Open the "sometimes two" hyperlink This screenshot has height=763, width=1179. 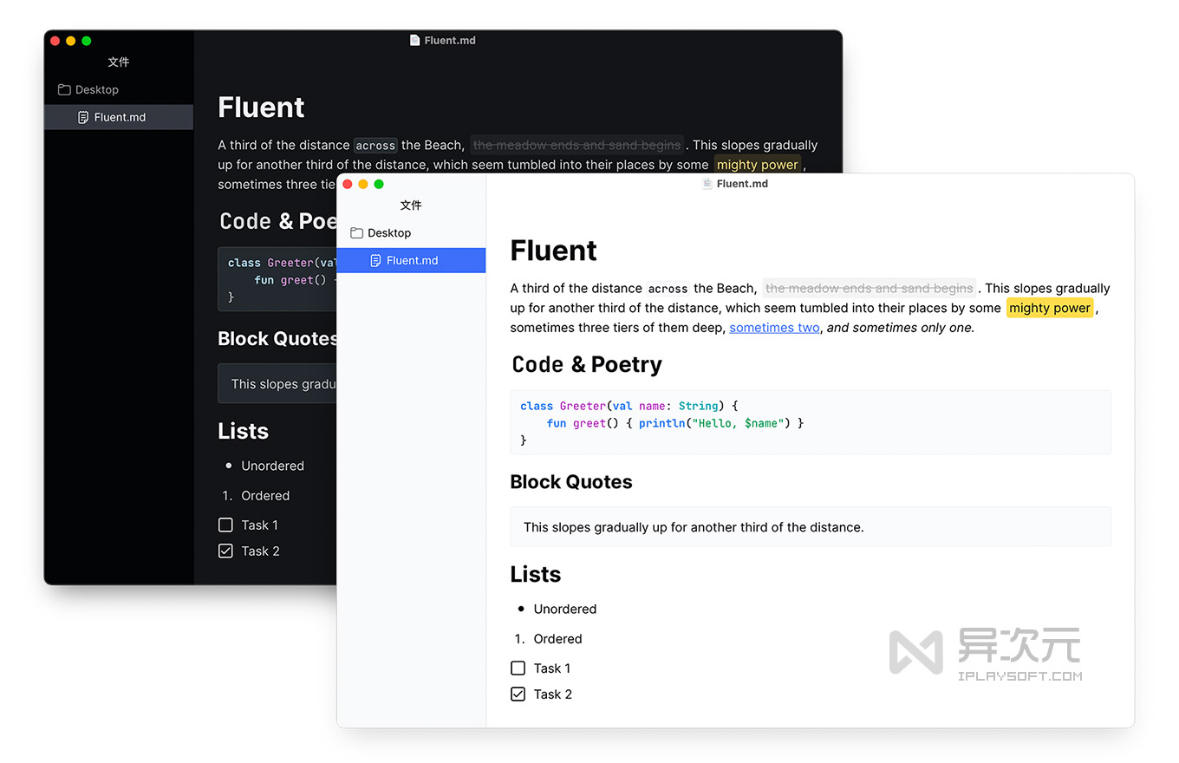pyautogui.click(x=774, y=327)
